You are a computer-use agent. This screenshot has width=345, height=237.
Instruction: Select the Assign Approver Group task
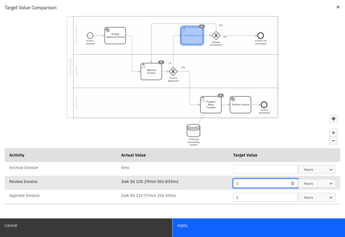[115, 36]
